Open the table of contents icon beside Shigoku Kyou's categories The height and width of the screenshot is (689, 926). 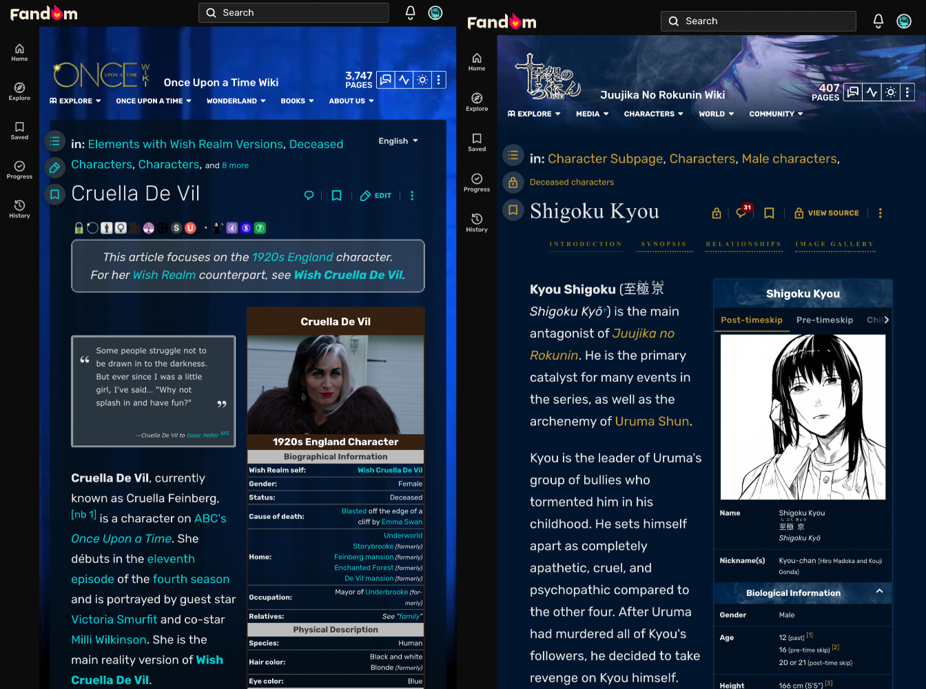coord(513,156)
